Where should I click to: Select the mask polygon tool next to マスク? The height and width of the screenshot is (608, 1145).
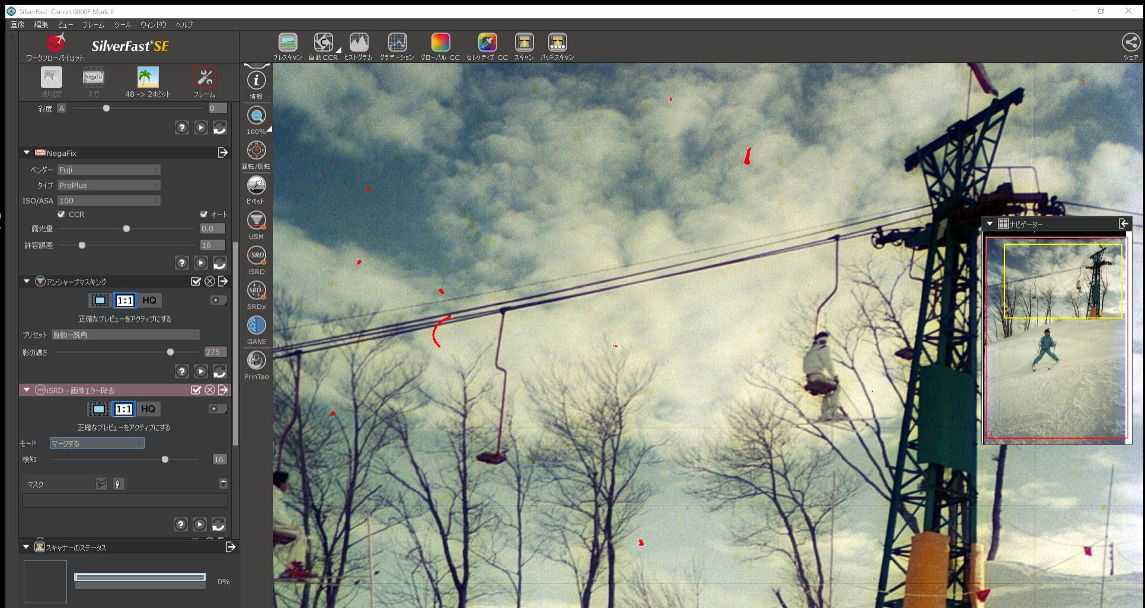[x=101, y=484]
